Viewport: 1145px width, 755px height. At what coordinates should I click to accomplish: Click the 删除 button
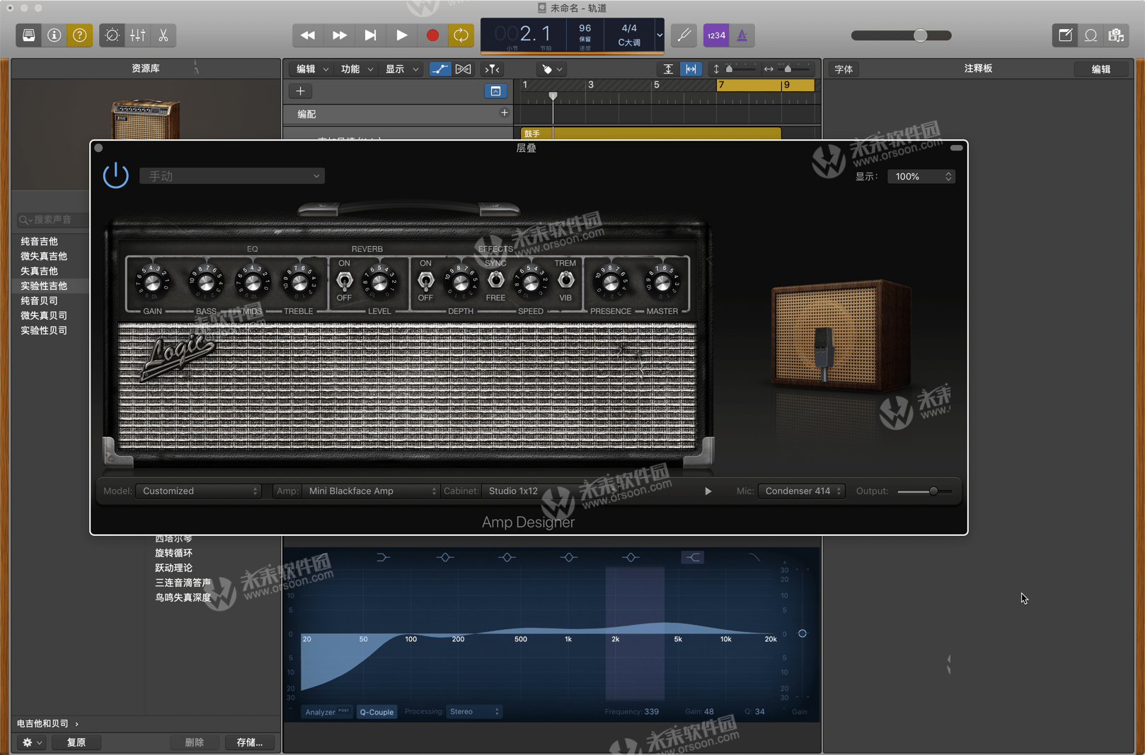coord(194,742)
